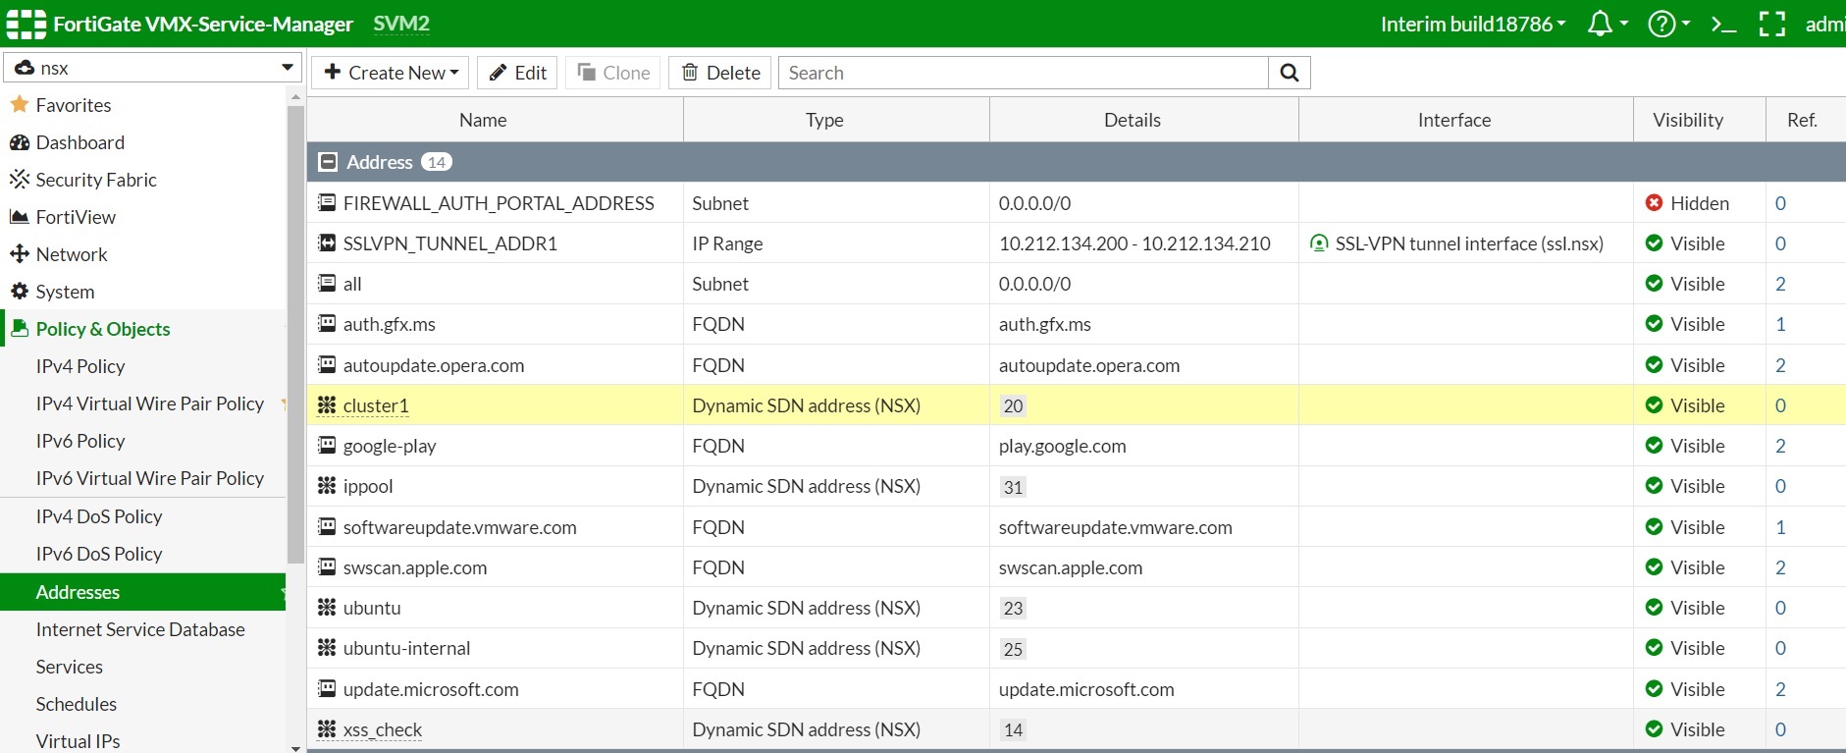Click ubuntu row details value 23
The height and width of the screenshot is (753, 1846).
(1013, 608)
